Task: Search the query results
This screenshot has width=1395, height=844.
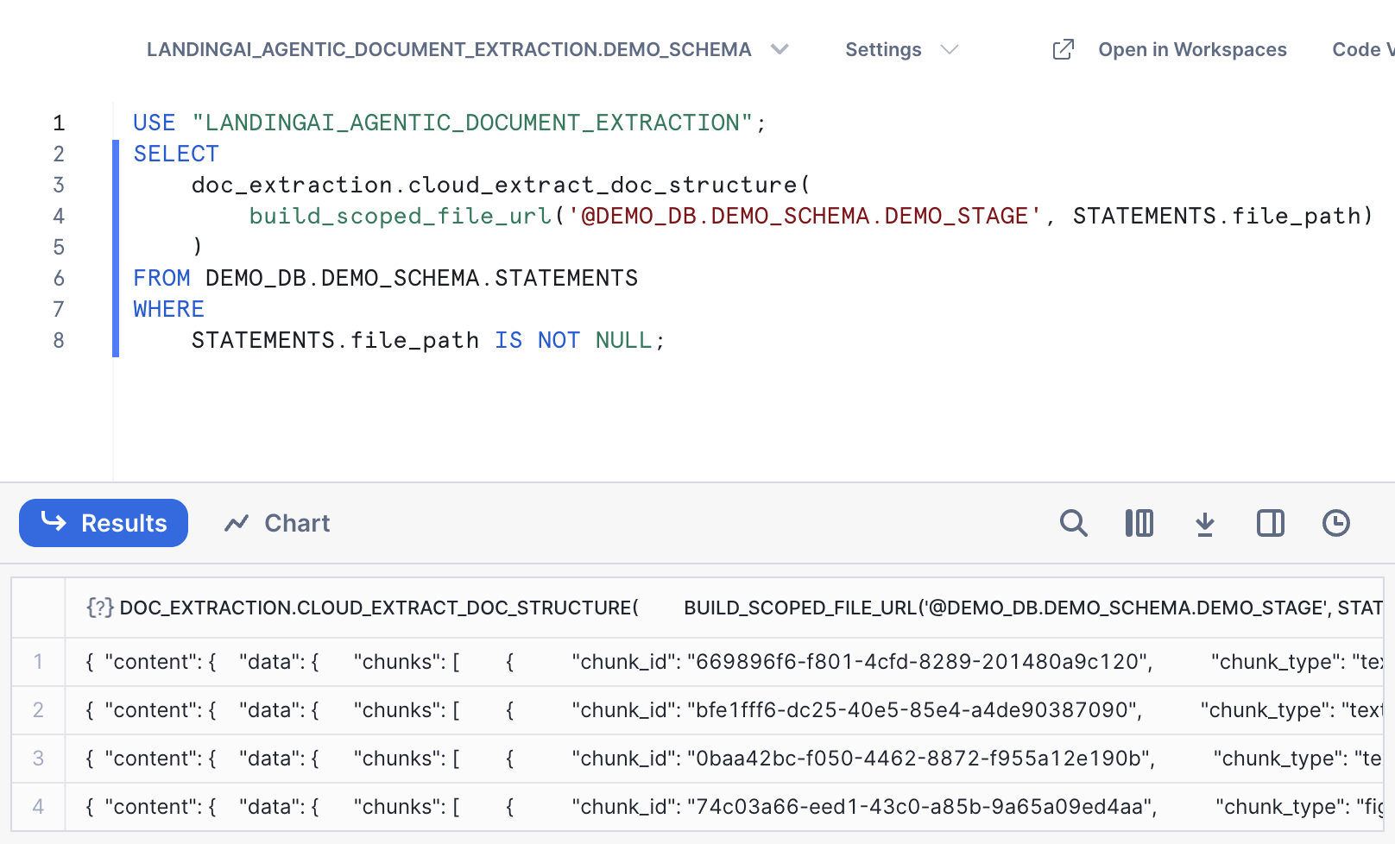Action: [1073, 523]
